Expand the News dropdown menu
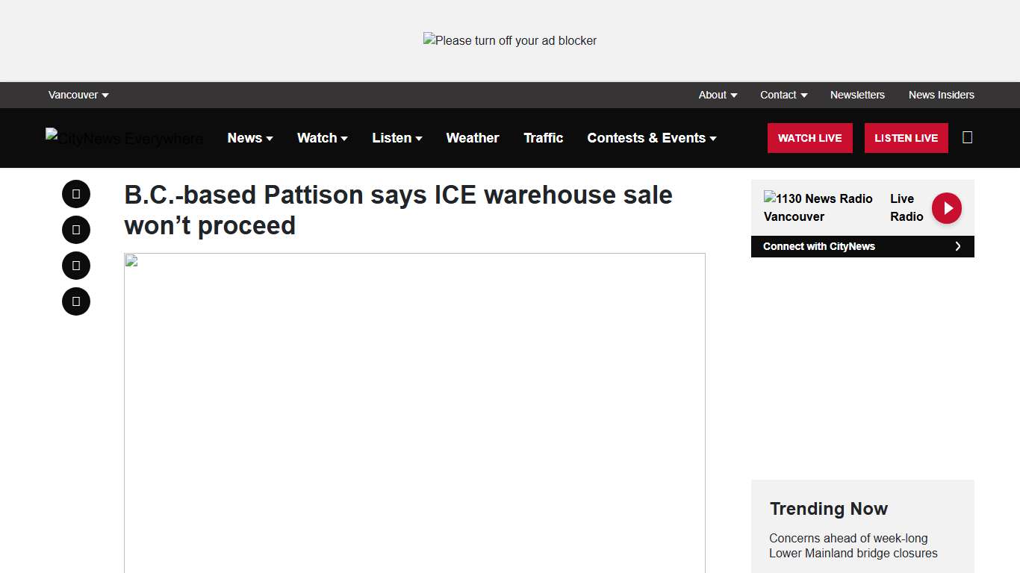 click(250, 138)
